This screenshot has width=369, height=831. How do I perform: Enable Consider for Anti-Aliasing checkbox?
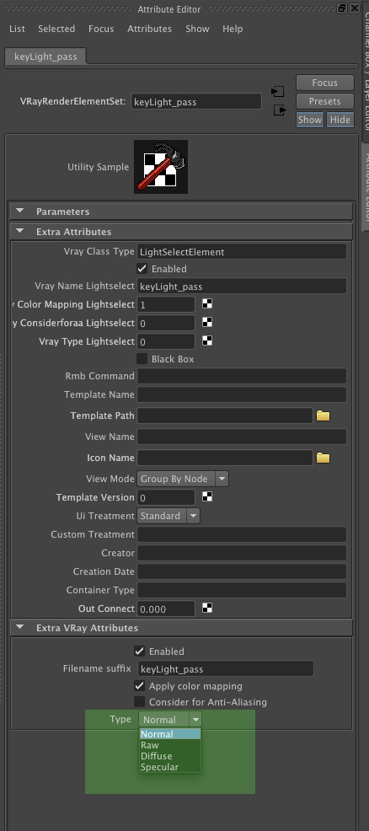pyautogui.click(x=139, y=702)
